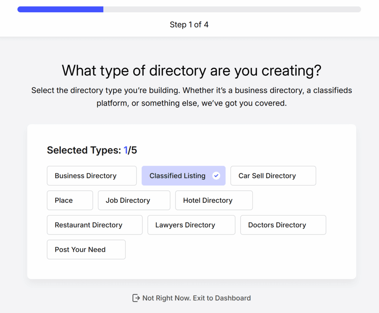Click the filled blue part of progress bar
The width and height of the screenshot is (379, 313).
[x=60, y=9]
